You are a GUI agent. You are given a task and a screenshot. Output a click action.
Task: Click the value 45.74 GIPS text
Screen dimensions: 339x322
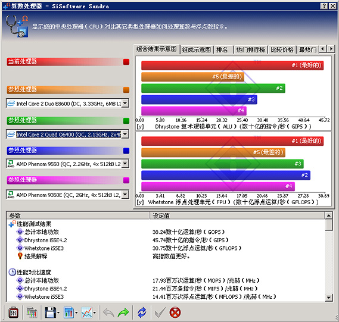pyautogui.click(x=191, y=240)
